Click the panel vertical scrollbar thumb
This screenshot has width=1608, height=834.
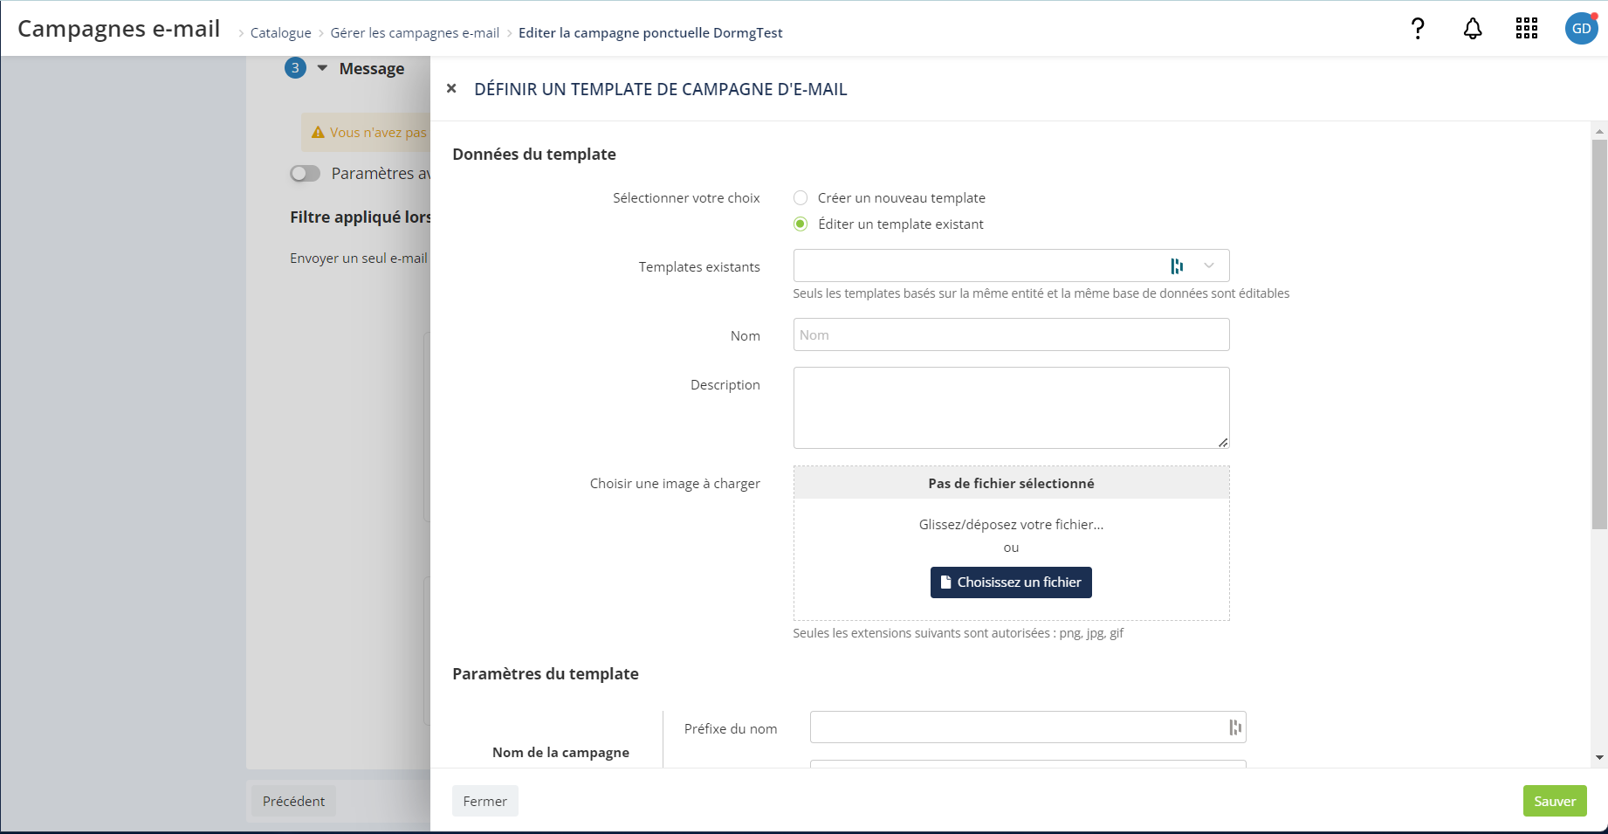tap(1599, 334)
